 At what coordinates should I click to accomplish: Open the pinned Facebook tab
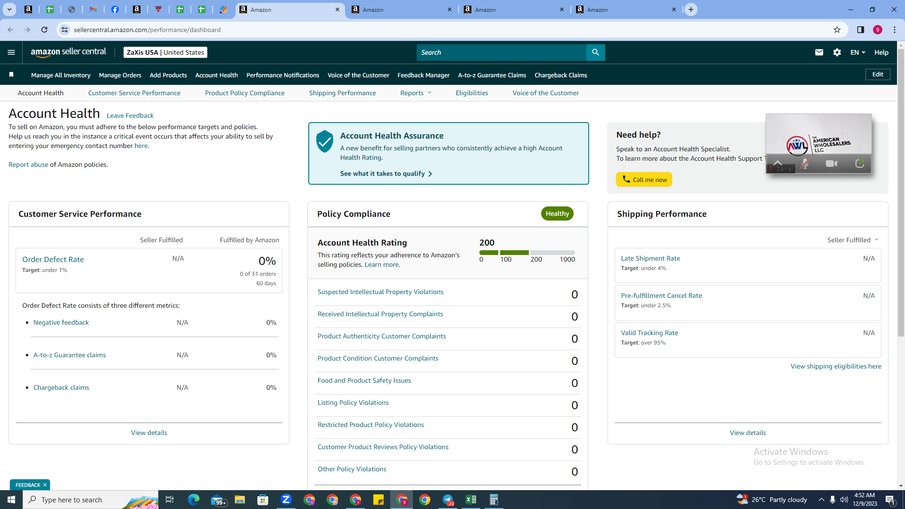coord(115,9)
